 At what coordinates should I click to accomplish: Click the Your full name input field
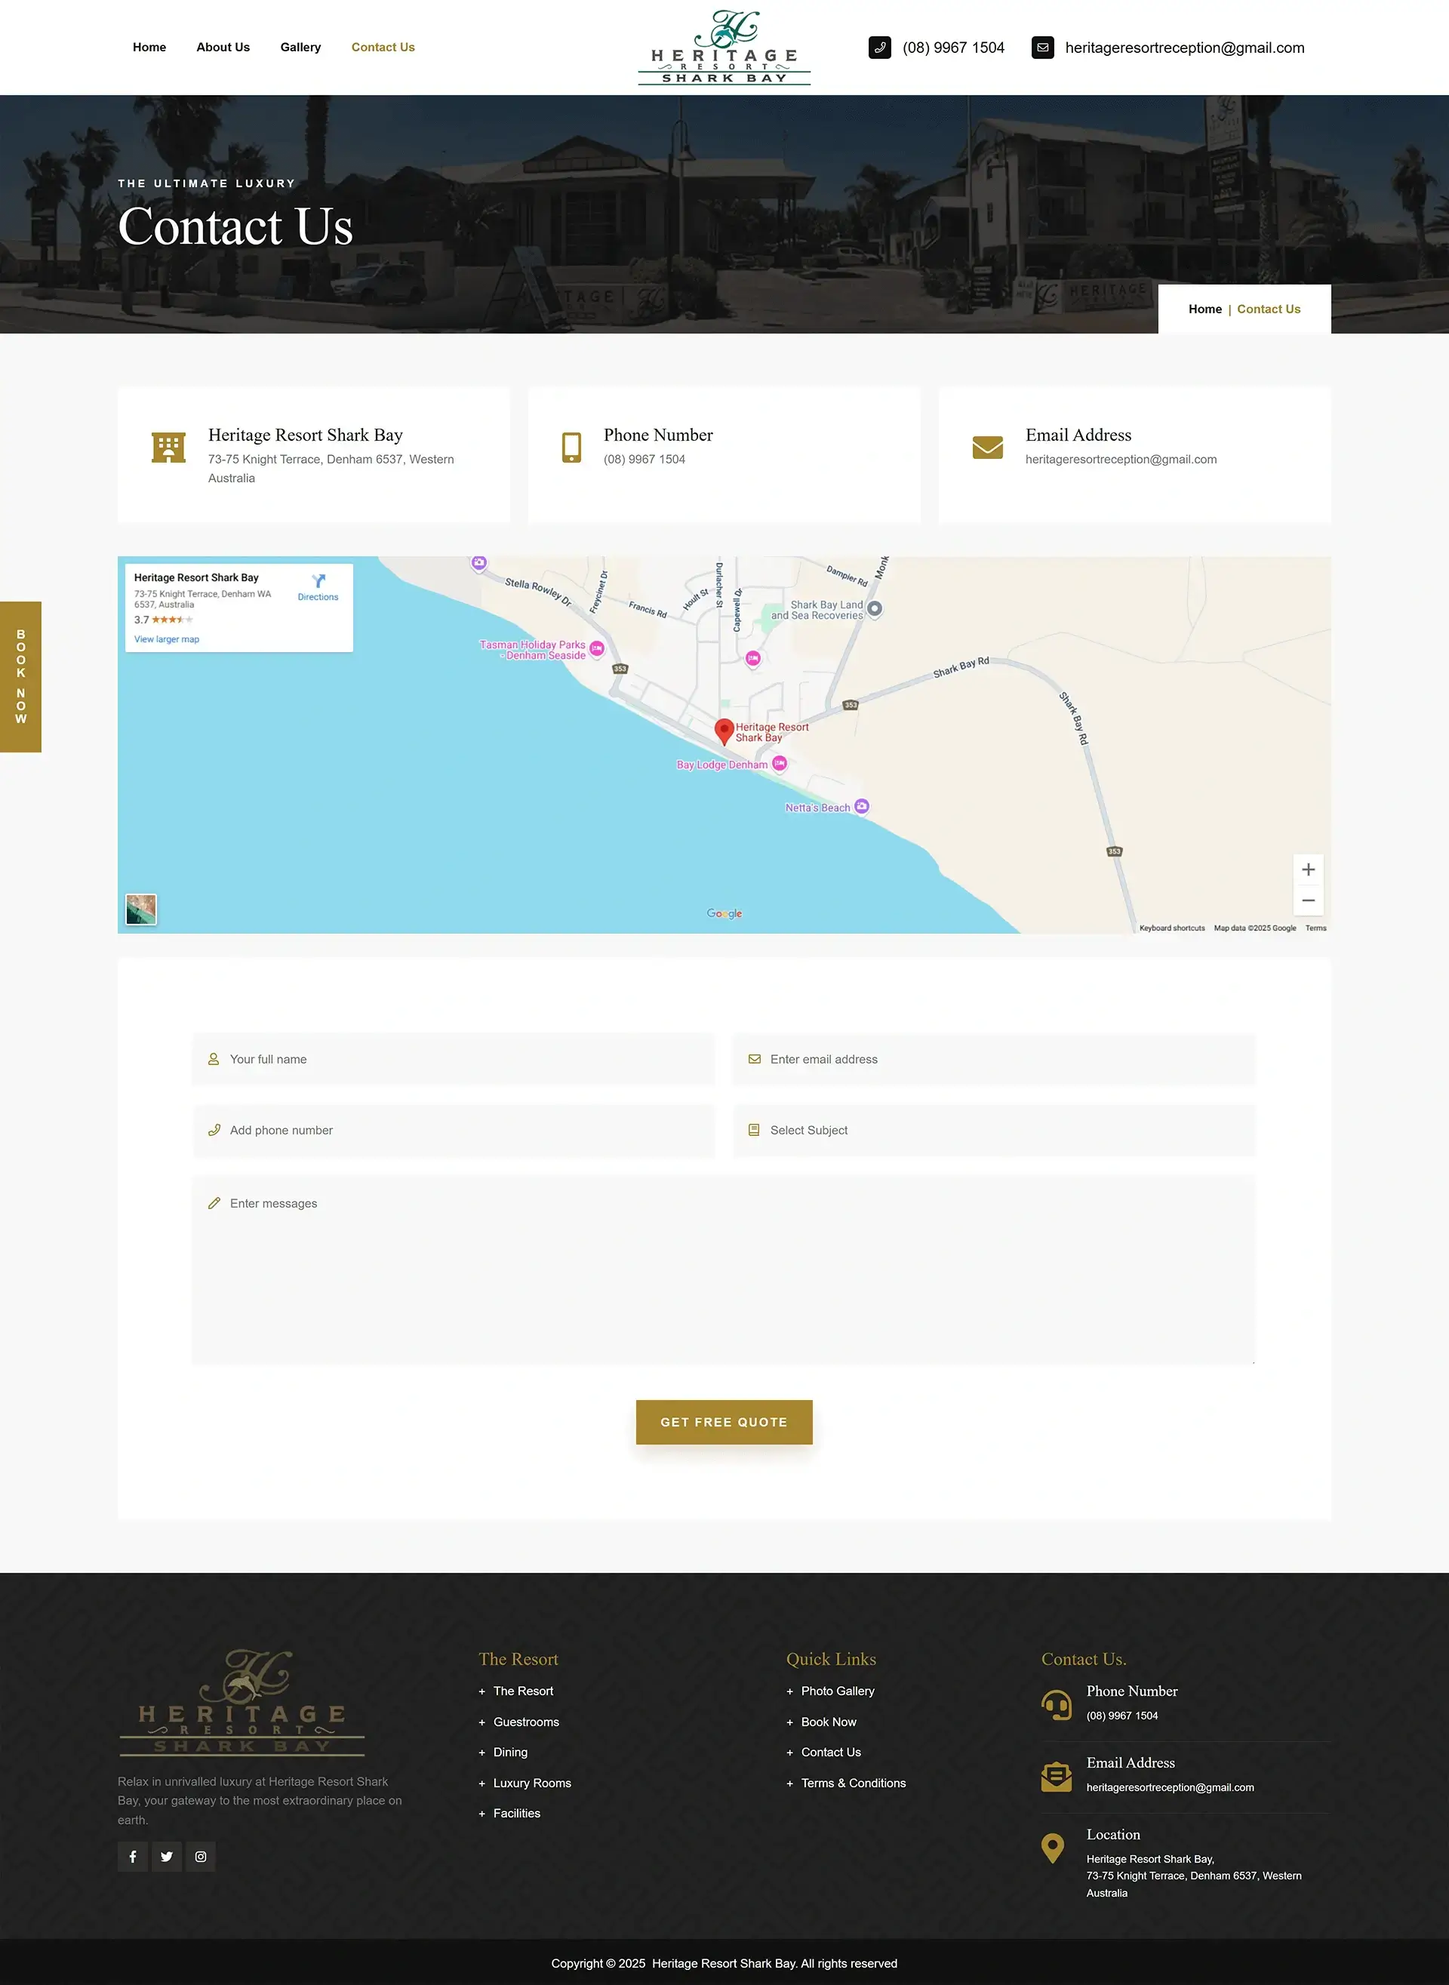pyautogui.click(x=453, y=1059)
